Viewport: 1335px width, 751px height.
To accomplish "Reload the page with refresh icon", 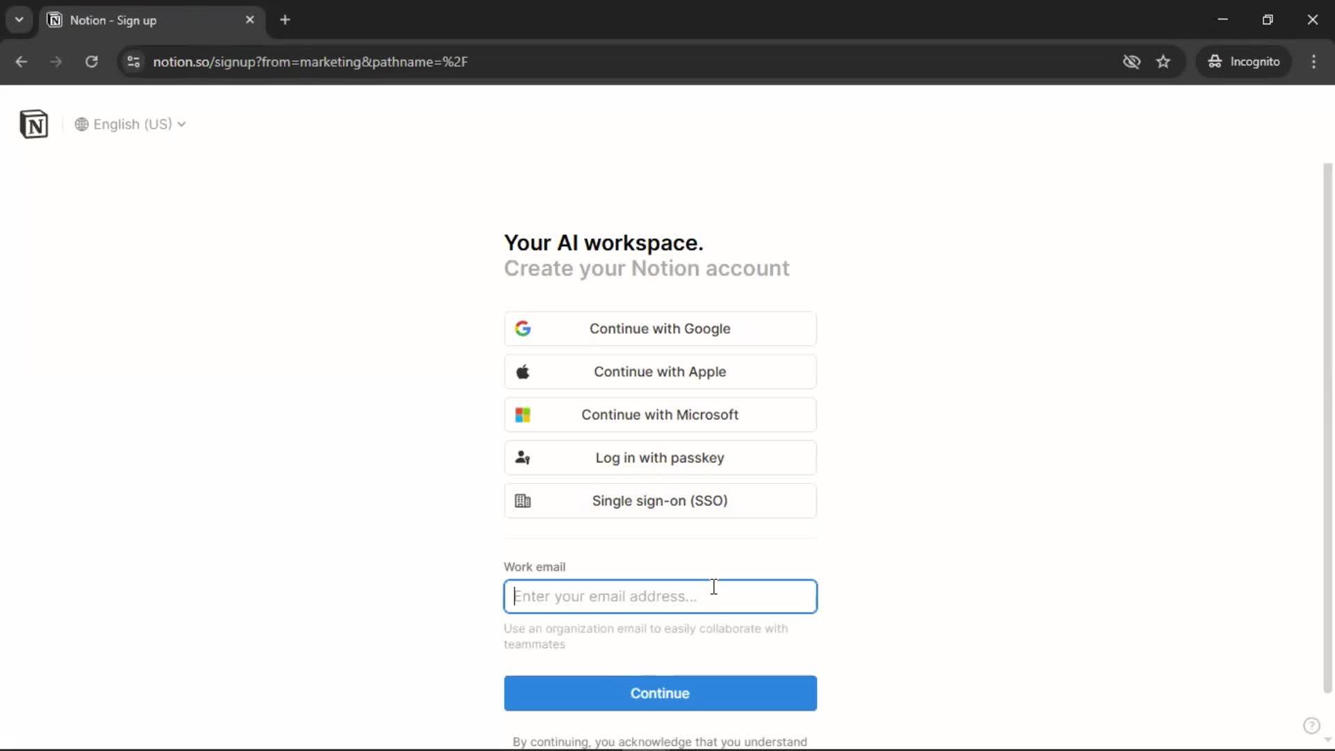I will click(91, 62).
